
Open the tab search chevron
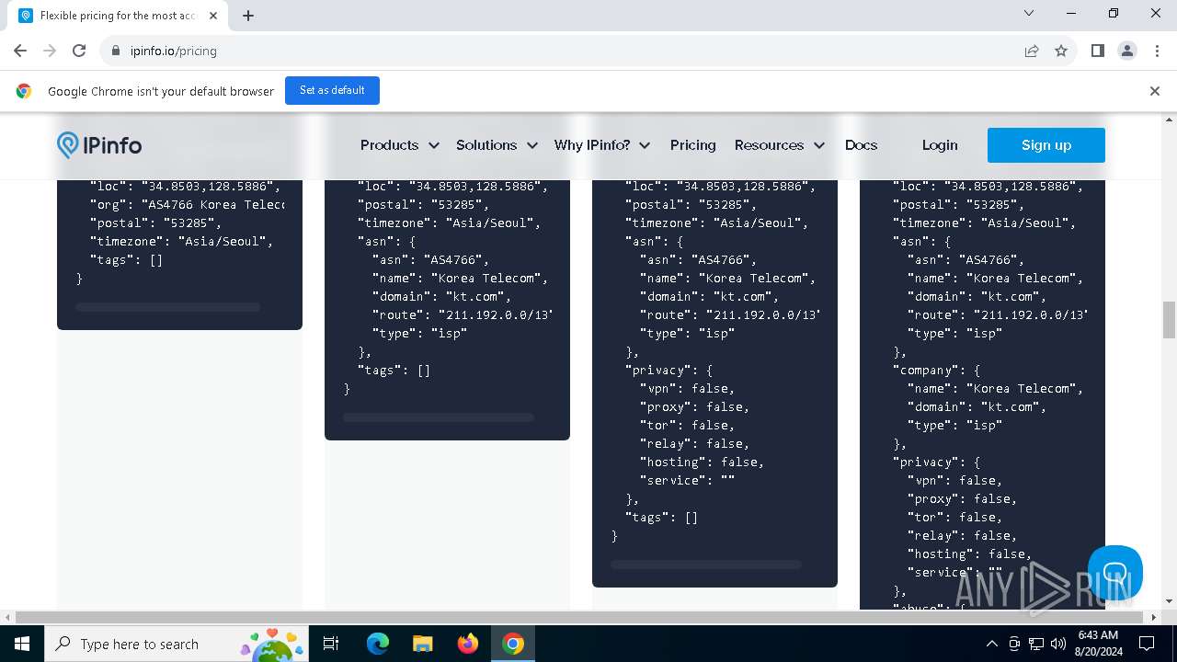[x=1029, y=13]
